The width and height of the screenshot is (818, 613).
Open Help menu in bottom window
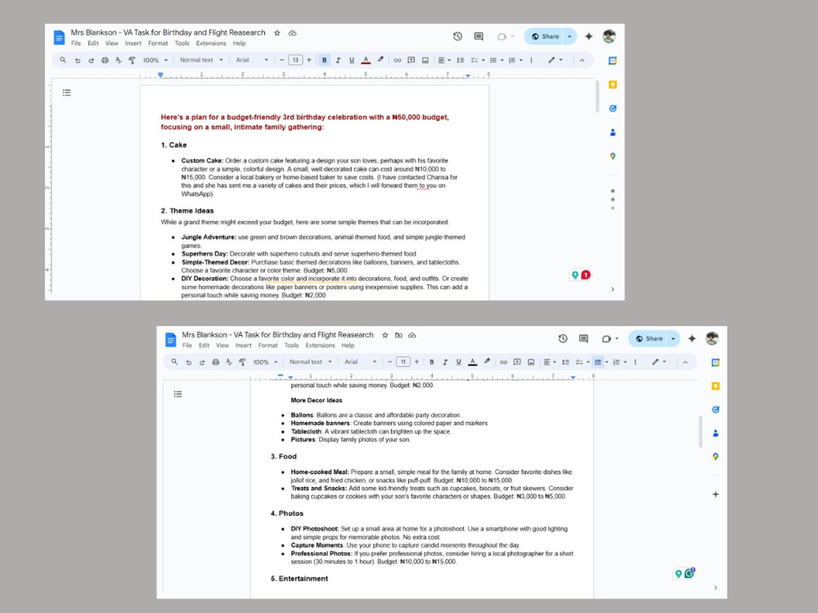pyautogui.click(x=348, y=345)
